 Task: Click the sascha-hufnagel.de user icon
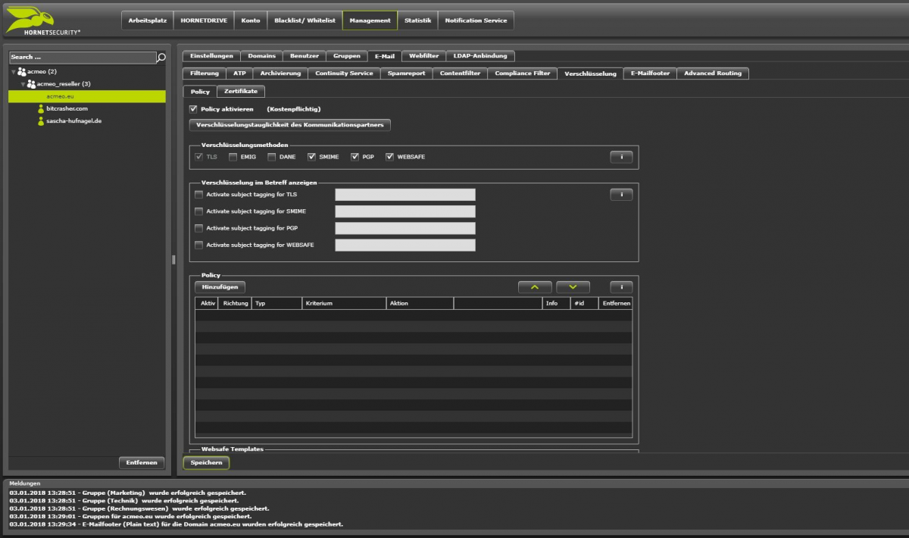pyautogui.click(x=41, y=121)
